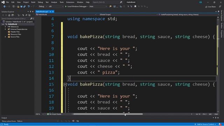
Task: Click the Bookmark toggle icon in toolbar
Action: point(135,6)
